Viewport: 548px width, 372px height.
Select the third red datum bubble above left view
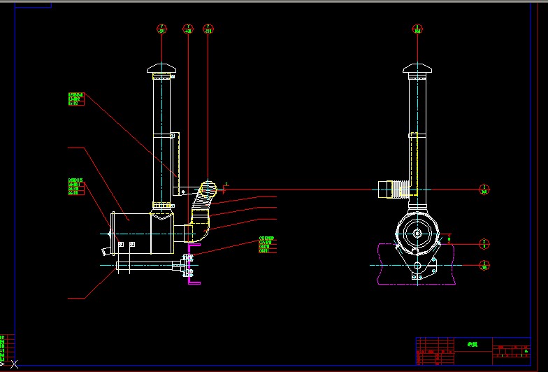pos(208,29)
